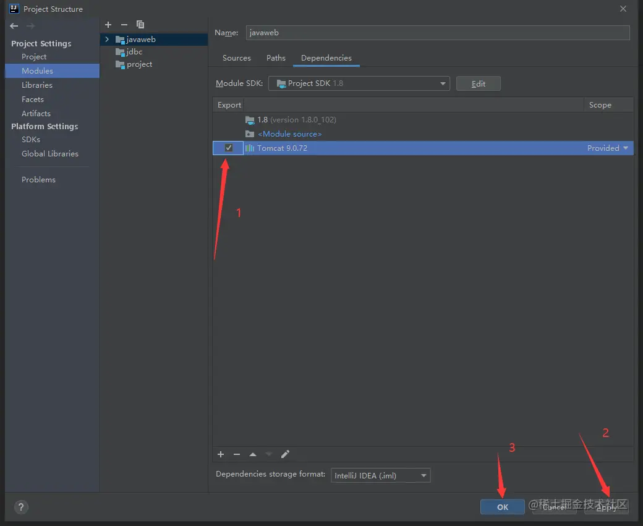The height and width of the screenshot is (526, 643).
Task: Click the IntelliJ logo in title bar
Action: [14, 9]
